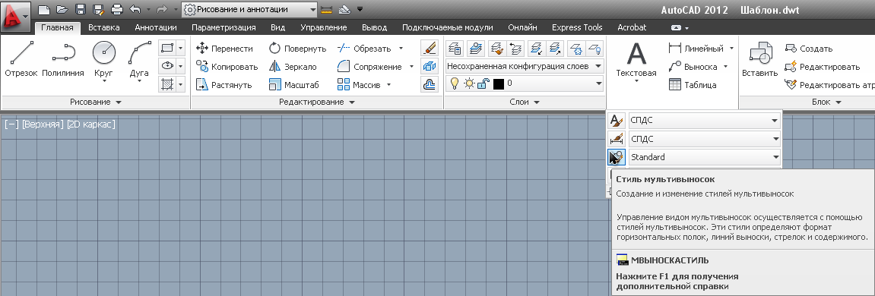Click the Таблица table button
The width and height of the screenshot is (875, 296).
pyautogui.click(x=693, y=85)
